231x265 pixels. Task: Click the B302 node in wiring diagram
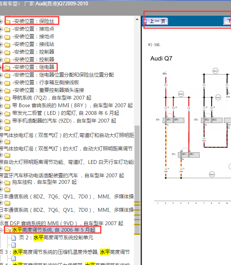(x=181, y=94)
